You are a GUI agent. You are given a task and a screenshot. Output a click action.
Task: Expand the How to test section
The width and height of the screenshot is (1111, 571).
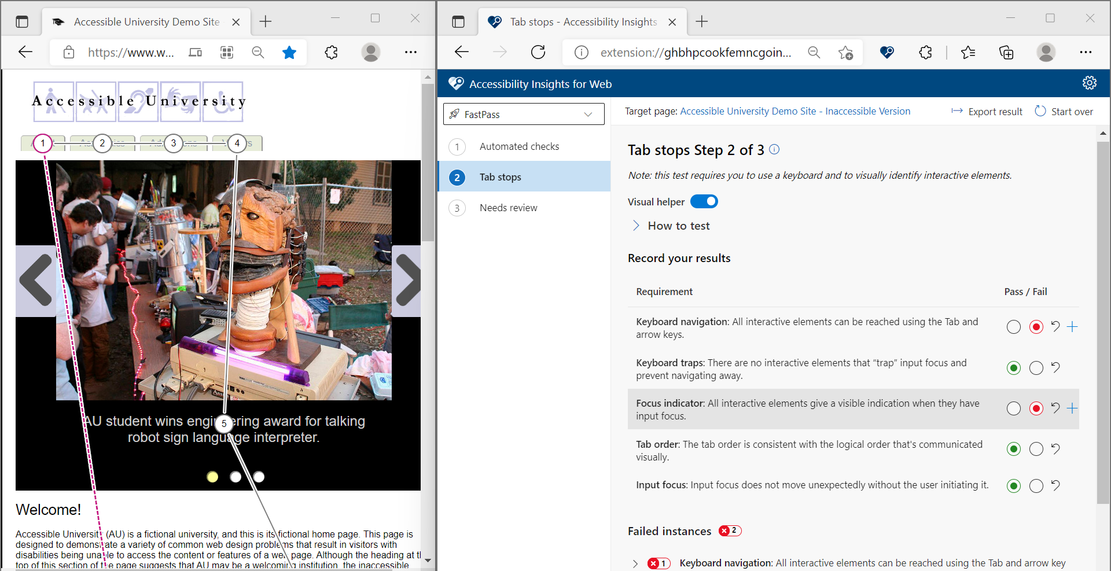tap(671, 226)
